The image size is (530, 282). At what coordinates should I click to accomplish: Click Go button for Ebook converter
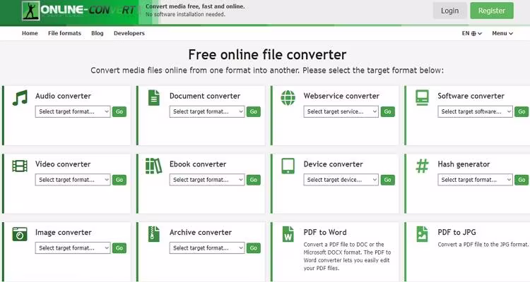(254, 180)
